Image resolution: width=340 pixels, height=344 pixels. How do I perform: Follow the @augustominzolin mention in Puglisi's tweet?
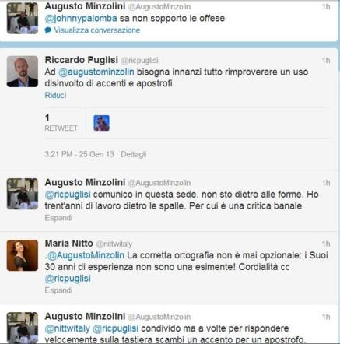[96, 72]
